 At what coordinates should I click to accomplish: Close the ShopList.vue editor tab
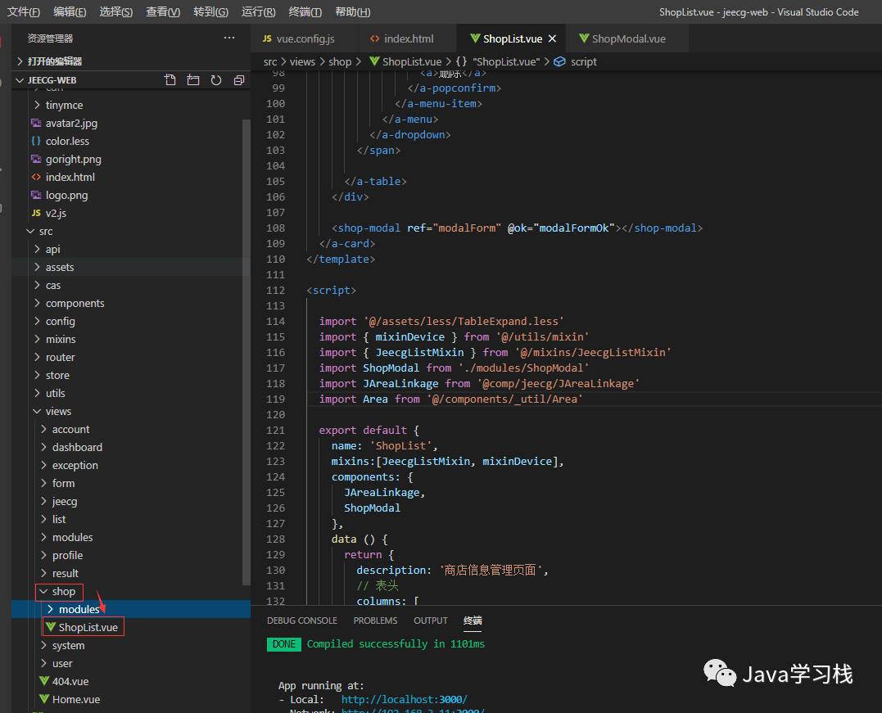552,38
